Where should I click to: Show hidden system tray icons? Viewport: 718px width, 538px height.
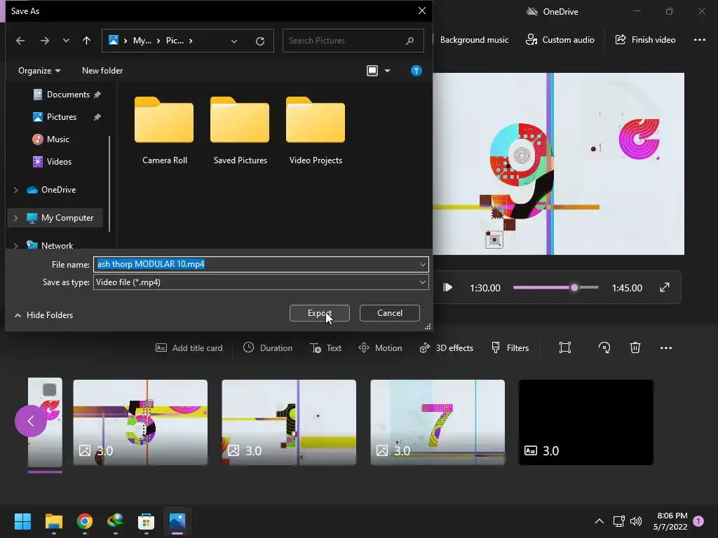(x=599, y=521)
